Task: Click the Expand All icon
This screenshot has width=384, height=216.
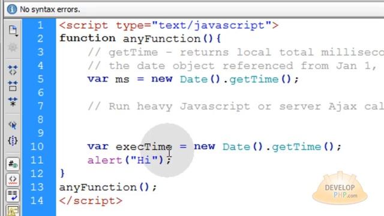Action: pos(13,101)
